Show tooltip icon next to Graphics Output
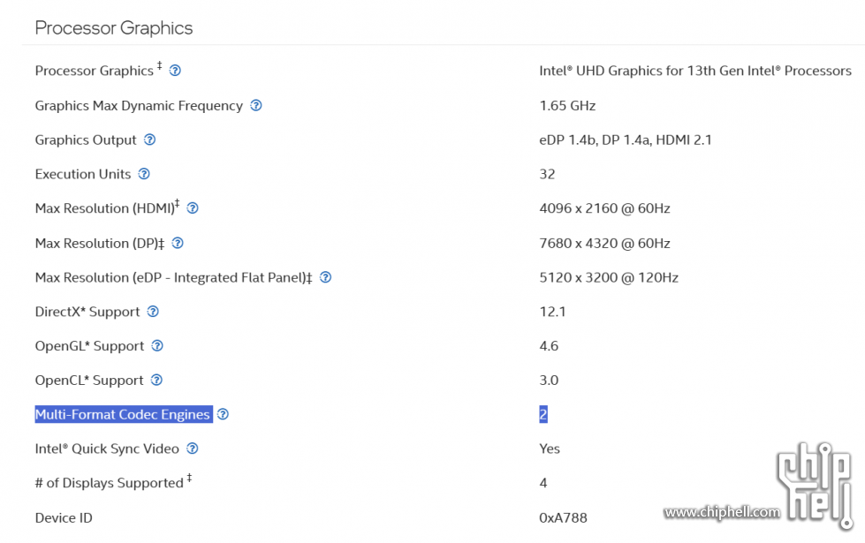Screen dimensions: 865x543 click(149, 140)
